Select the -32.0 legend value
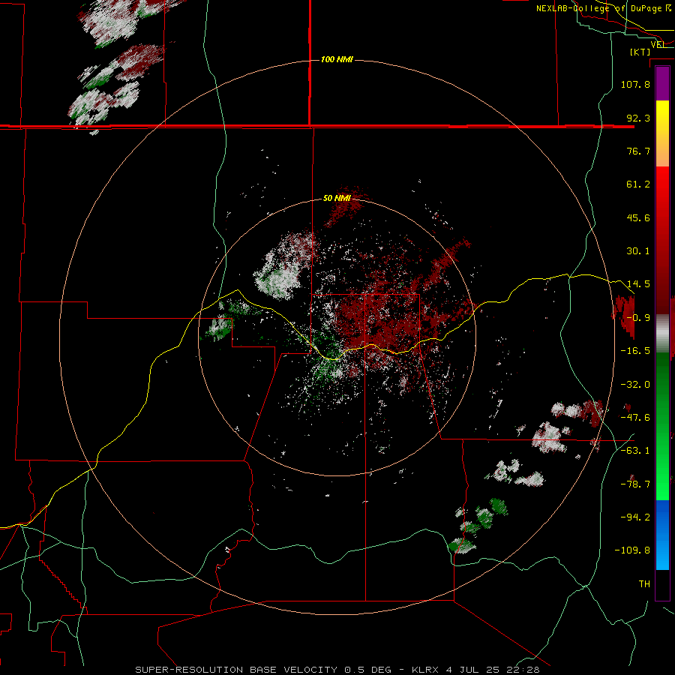 pos(635,385)
